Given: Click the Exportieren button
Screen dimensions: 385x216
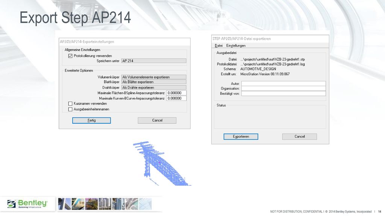Looking at the screenshot, I should pyautogui.click(x=241, y=136).
